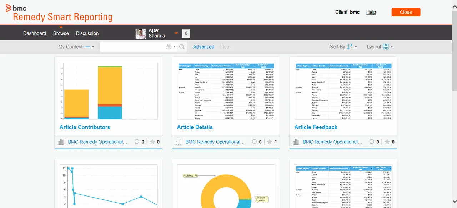
Task: Click Ajay Sharma profile picture
Action: [141, 34]
